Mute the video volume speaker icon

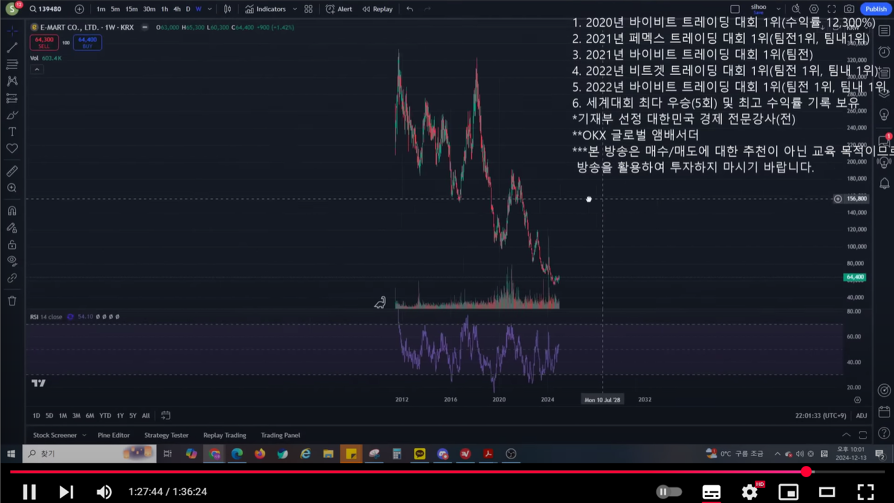(x=104, y=492)
